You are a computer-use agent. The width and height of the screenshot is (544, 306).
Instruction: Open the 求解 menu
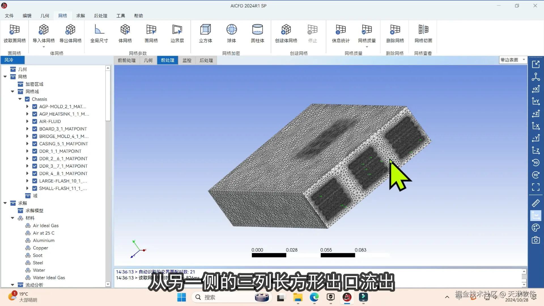(80, 16)
